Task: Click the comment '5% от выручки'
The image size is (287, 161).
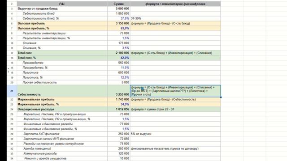Action: click(x=175, y=134)
